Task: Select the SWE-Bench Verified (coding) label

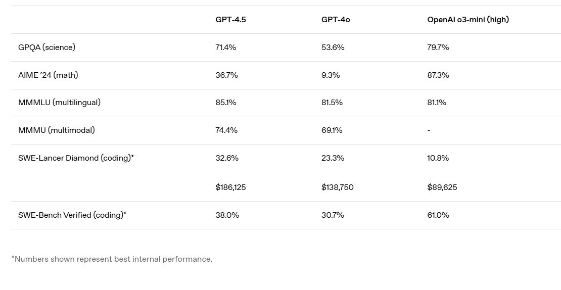Action: point(72,215)
